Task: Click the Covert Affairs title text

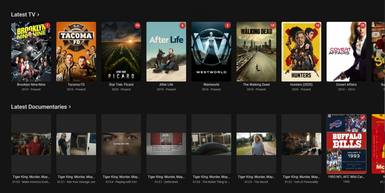Action: [x=346, y=84]
